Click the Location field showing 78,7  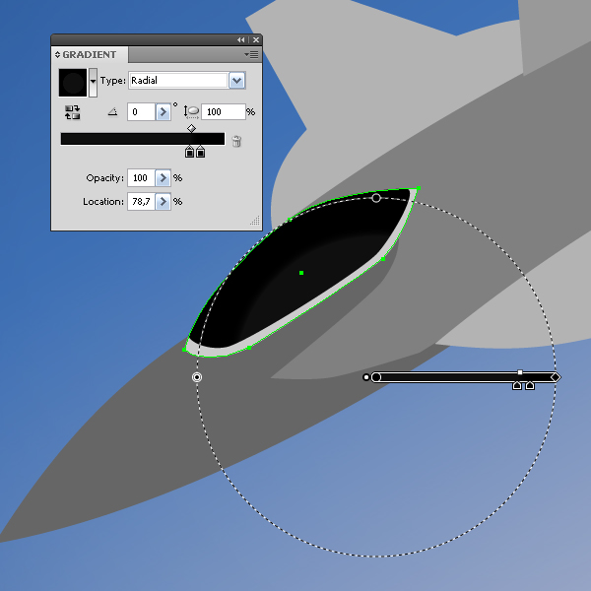141,202
